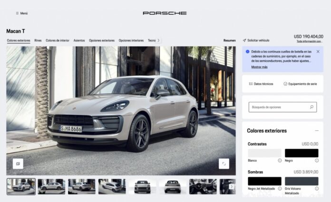Click the Macan T title
The width and height of the screenshot is (331, 202).
pos(16,31)
